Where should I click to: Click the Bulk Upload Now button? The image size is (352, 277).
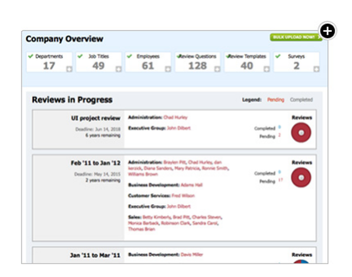click(x=296, y=37)
